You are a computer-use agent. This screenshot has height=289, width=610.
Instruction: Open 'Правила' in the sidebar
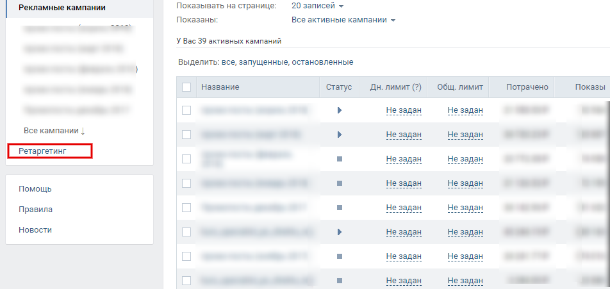tap(35, 210)
